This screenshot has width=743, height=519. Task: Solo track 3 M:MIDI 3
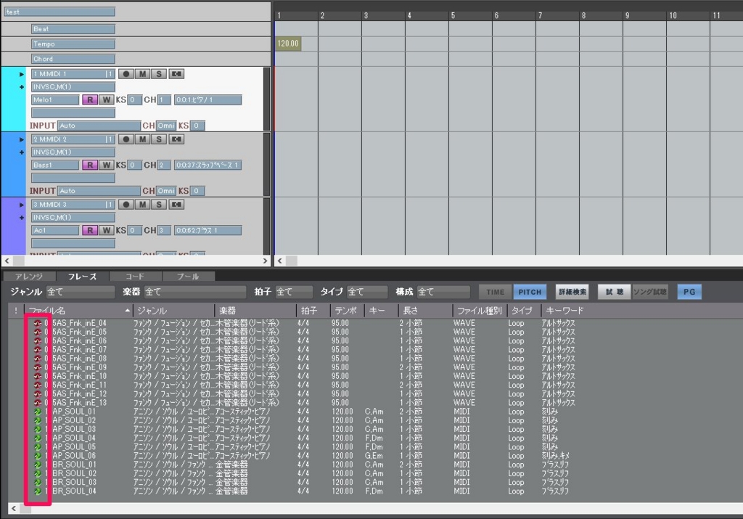159,205
